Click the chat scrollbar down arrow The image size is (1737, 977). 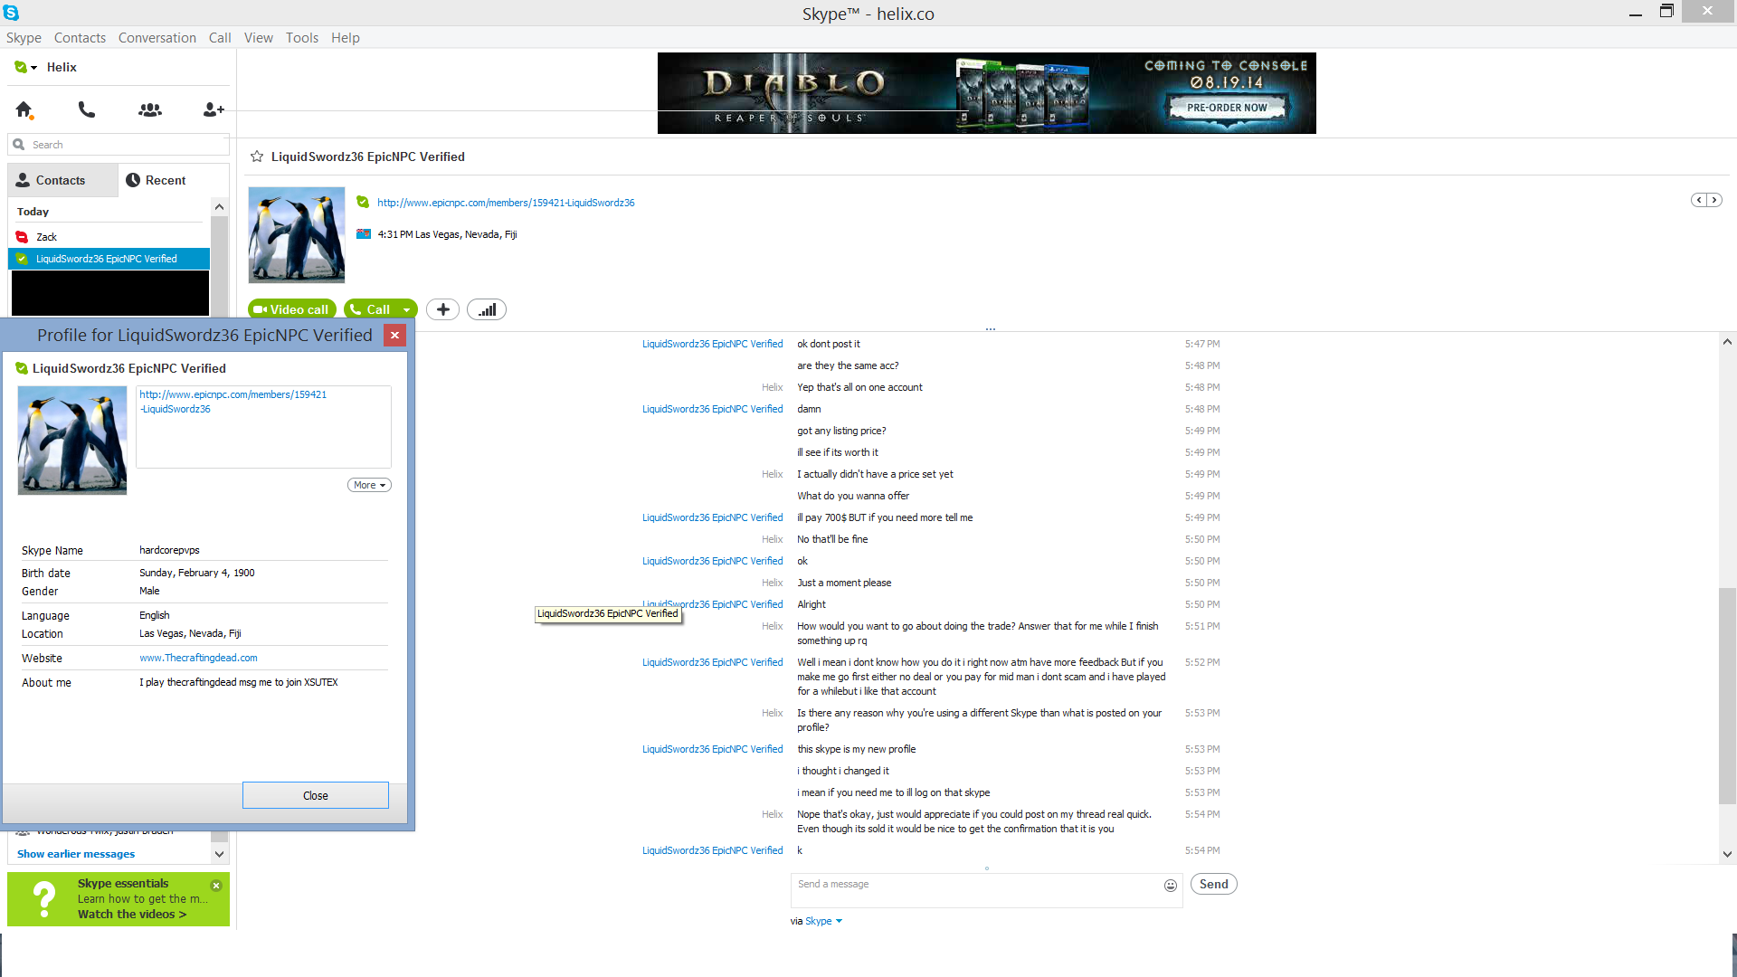[1727, 854]
